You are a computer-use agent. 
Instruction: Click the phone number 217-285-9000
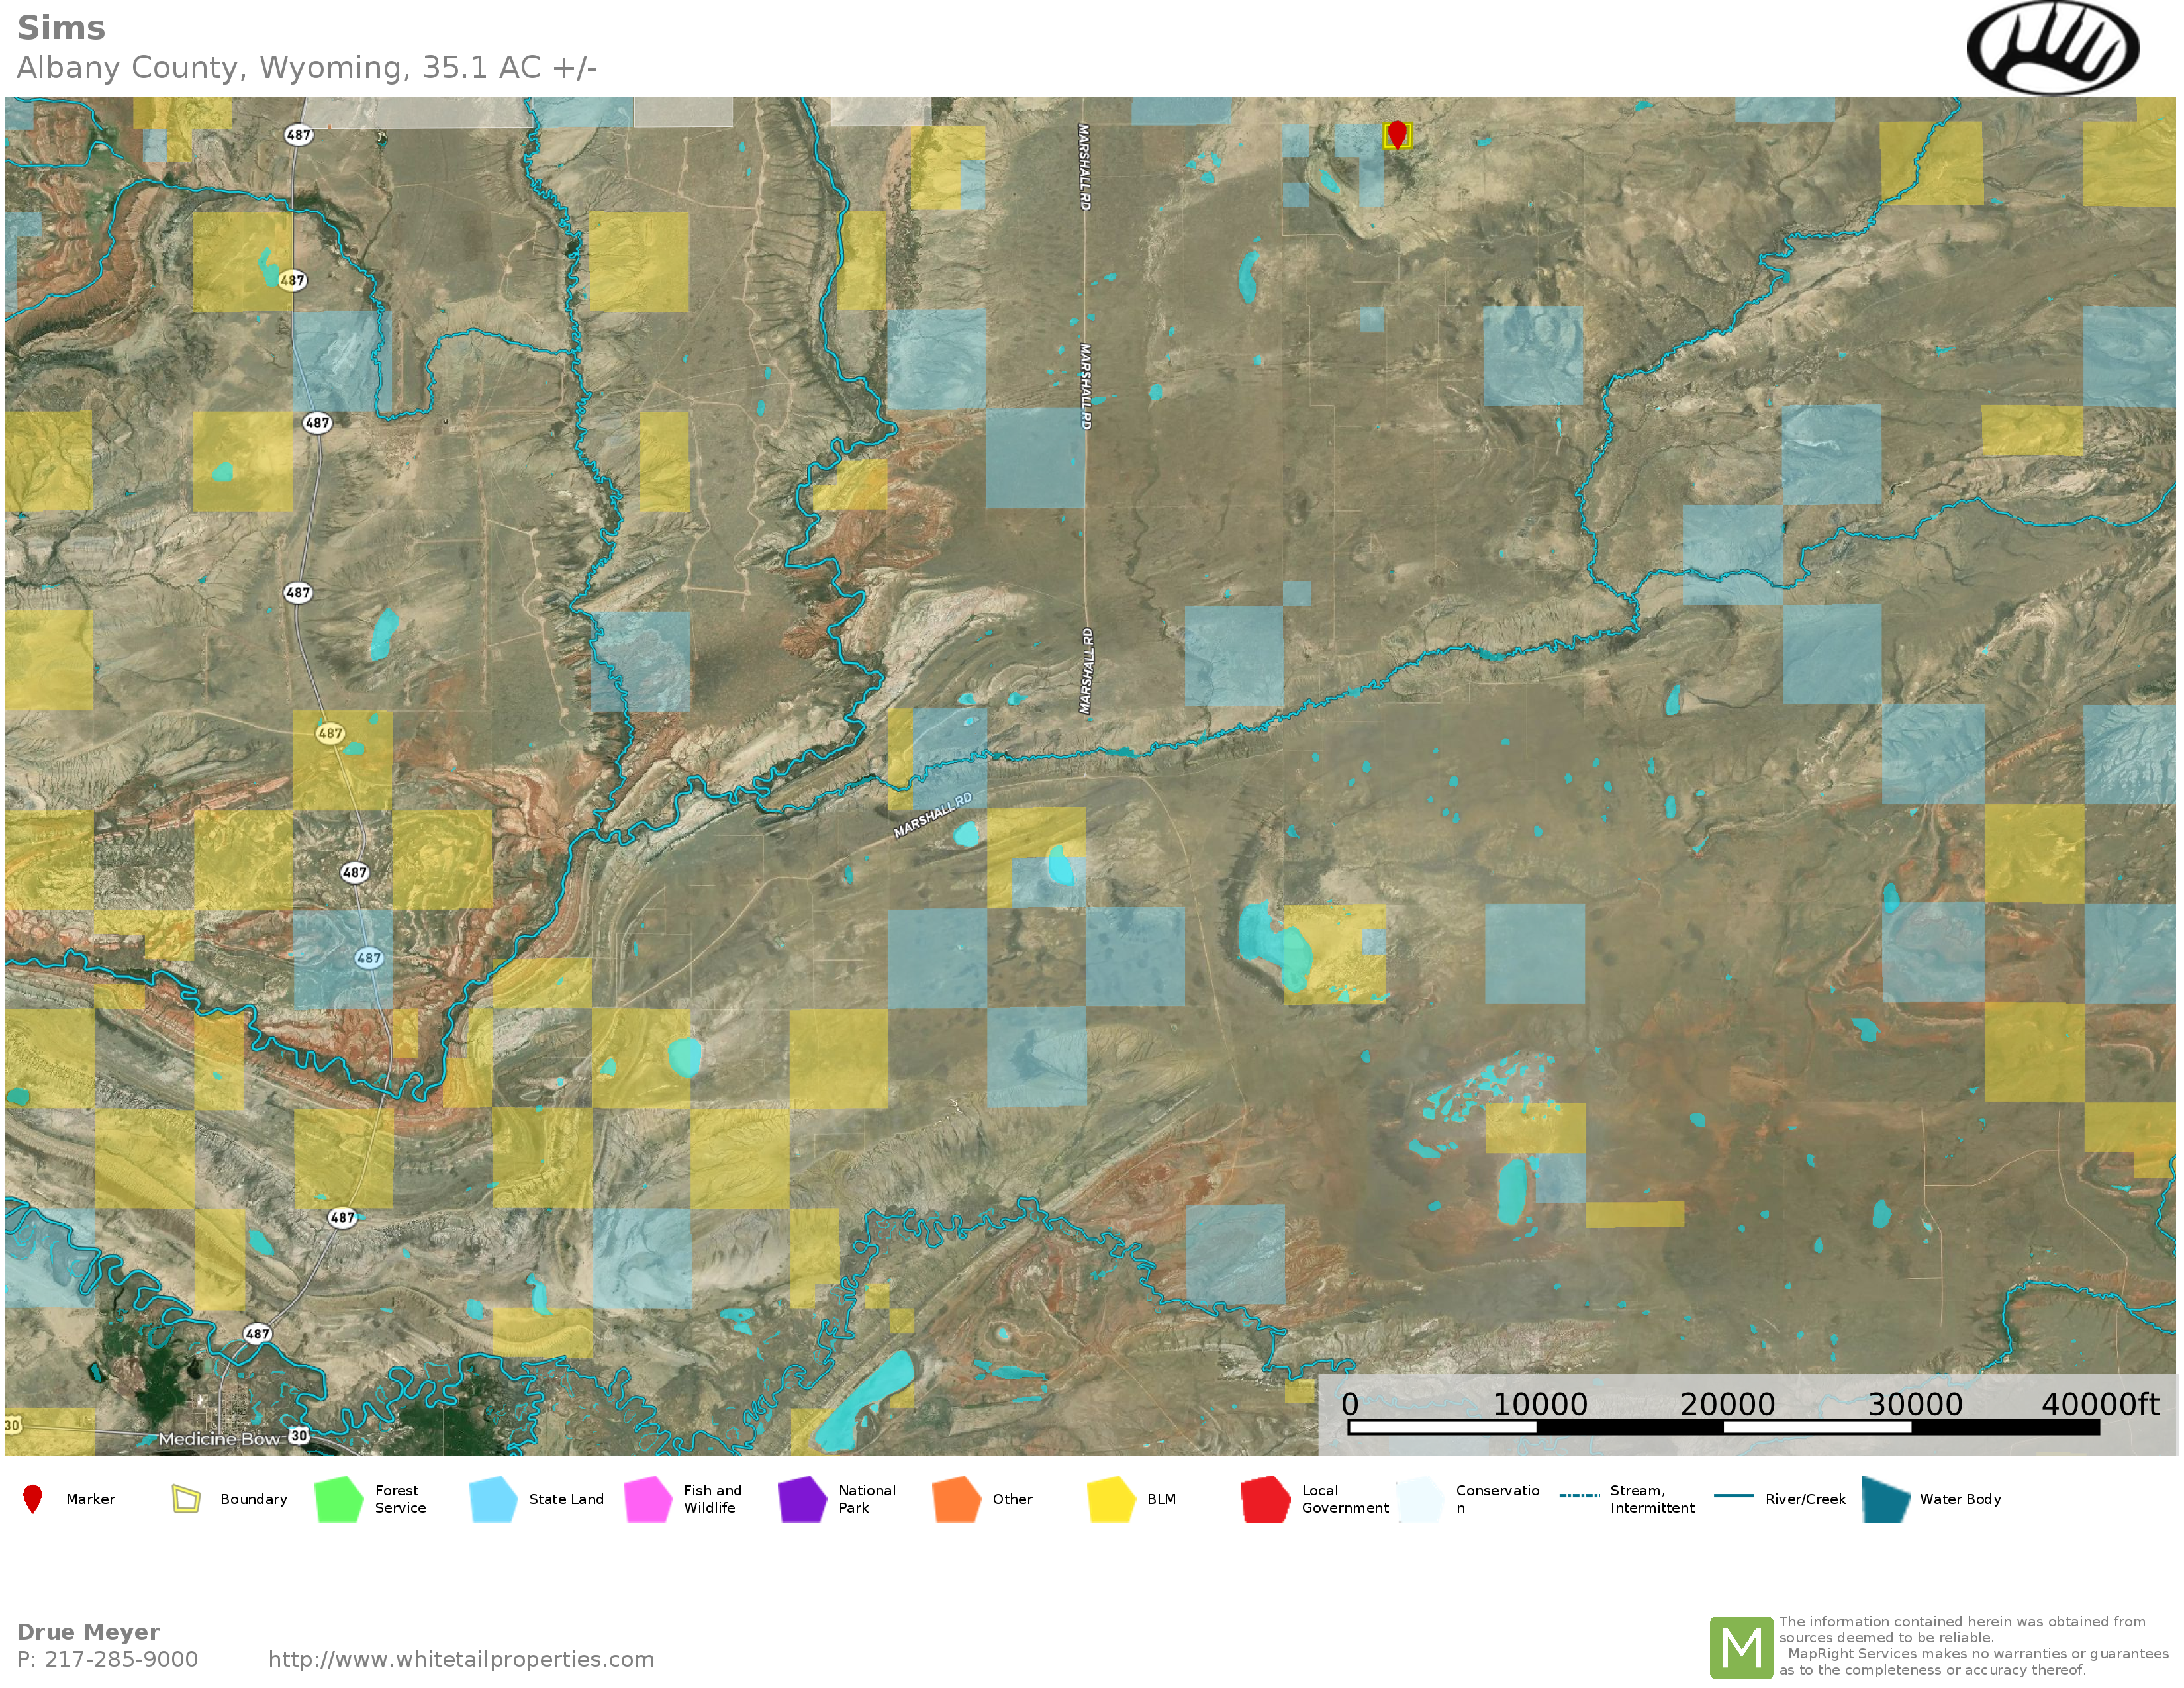[x=121, y=1659]
